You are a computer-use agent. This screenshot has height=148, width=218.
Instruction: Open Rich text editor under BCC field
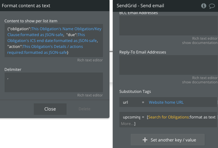point(204,39)
